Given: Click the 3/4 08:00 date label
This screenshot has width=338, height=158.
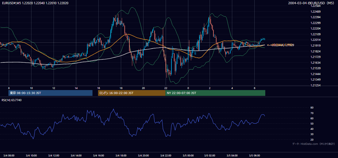Looking at the screenshot, I should click(9, 155).
